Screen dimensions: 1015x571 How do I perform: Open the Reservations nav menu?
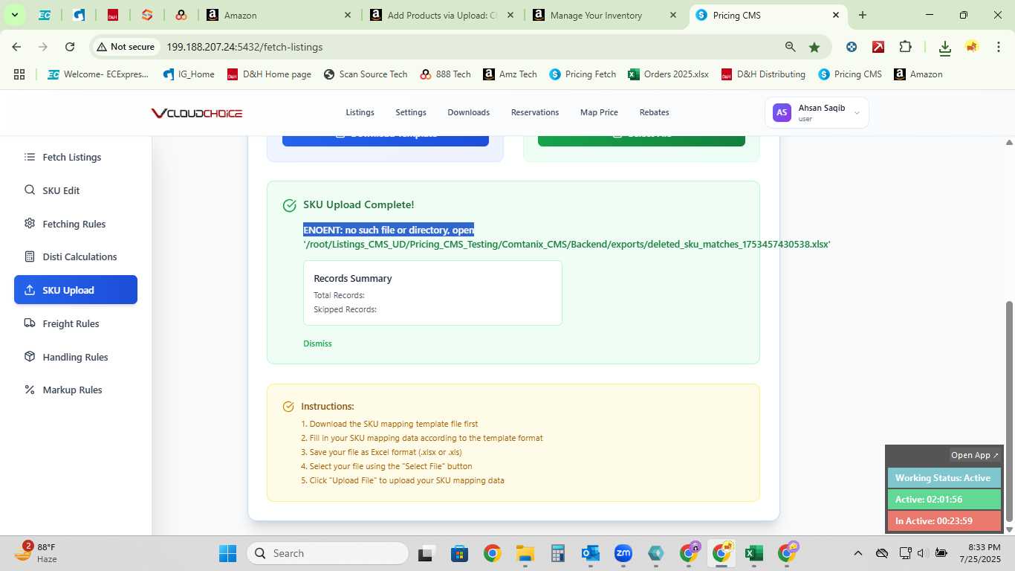535,112
